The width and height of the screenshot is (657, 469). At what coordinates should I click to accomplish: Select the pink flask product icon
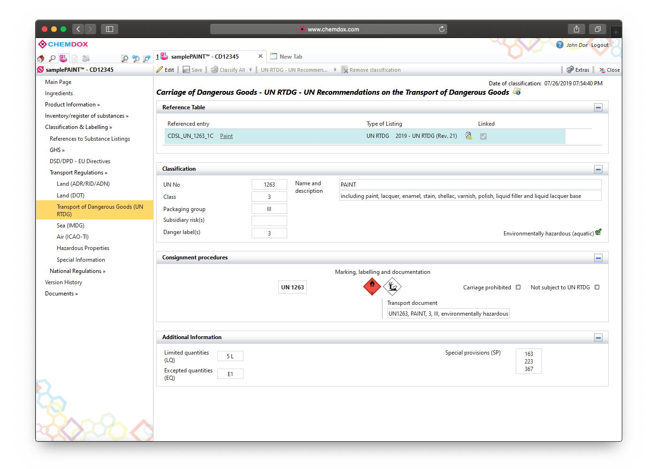click(63, 58)
